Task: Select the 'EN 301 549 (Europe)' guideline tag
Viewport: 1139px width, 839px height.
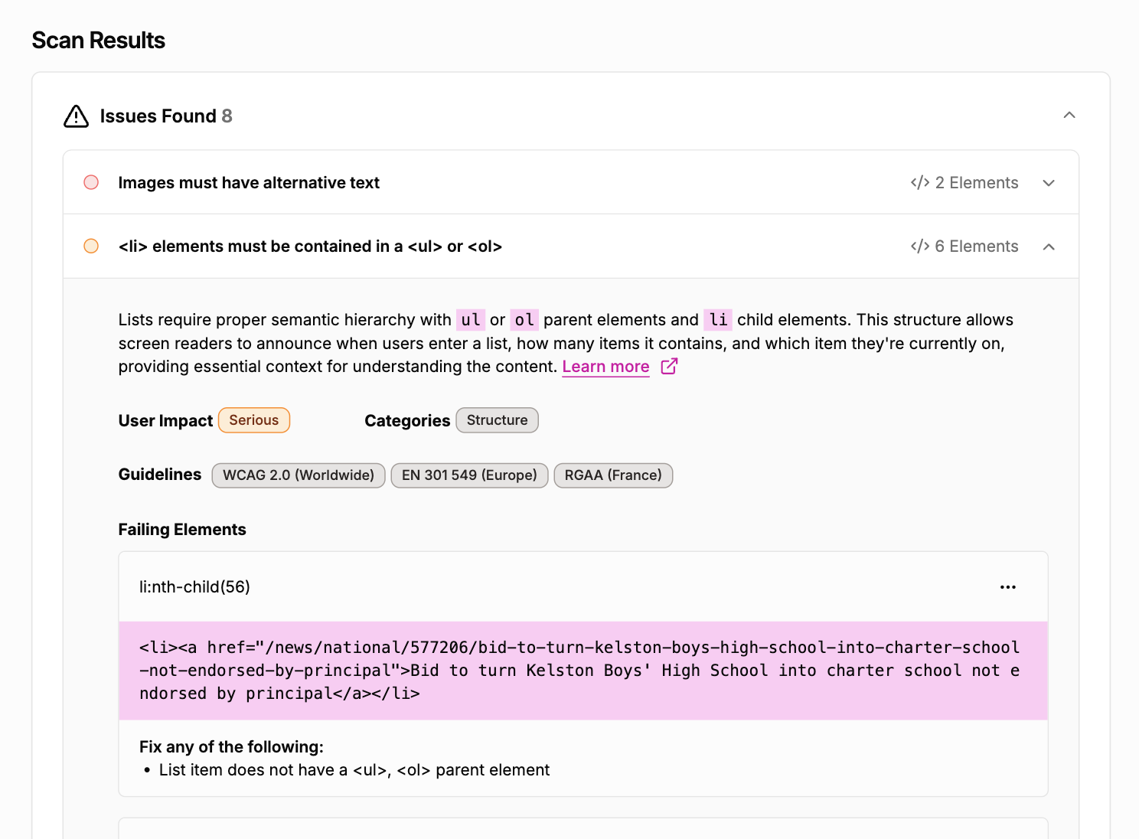Action: pos(469,475)
